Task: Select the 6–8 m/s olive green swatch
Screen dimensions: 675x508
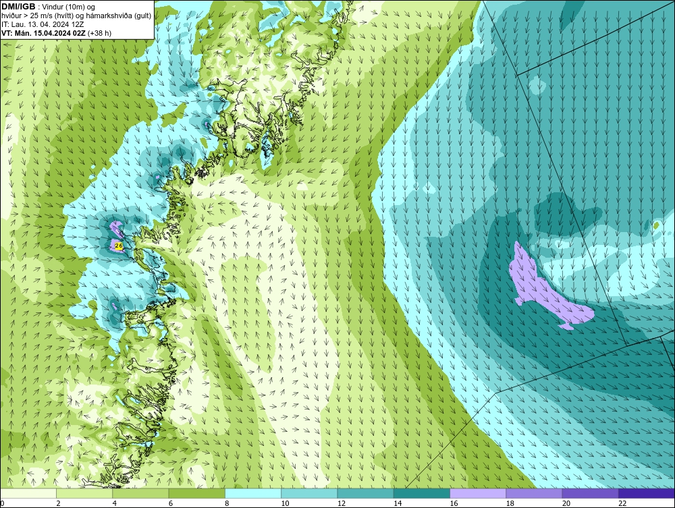Action: point(196,493)
